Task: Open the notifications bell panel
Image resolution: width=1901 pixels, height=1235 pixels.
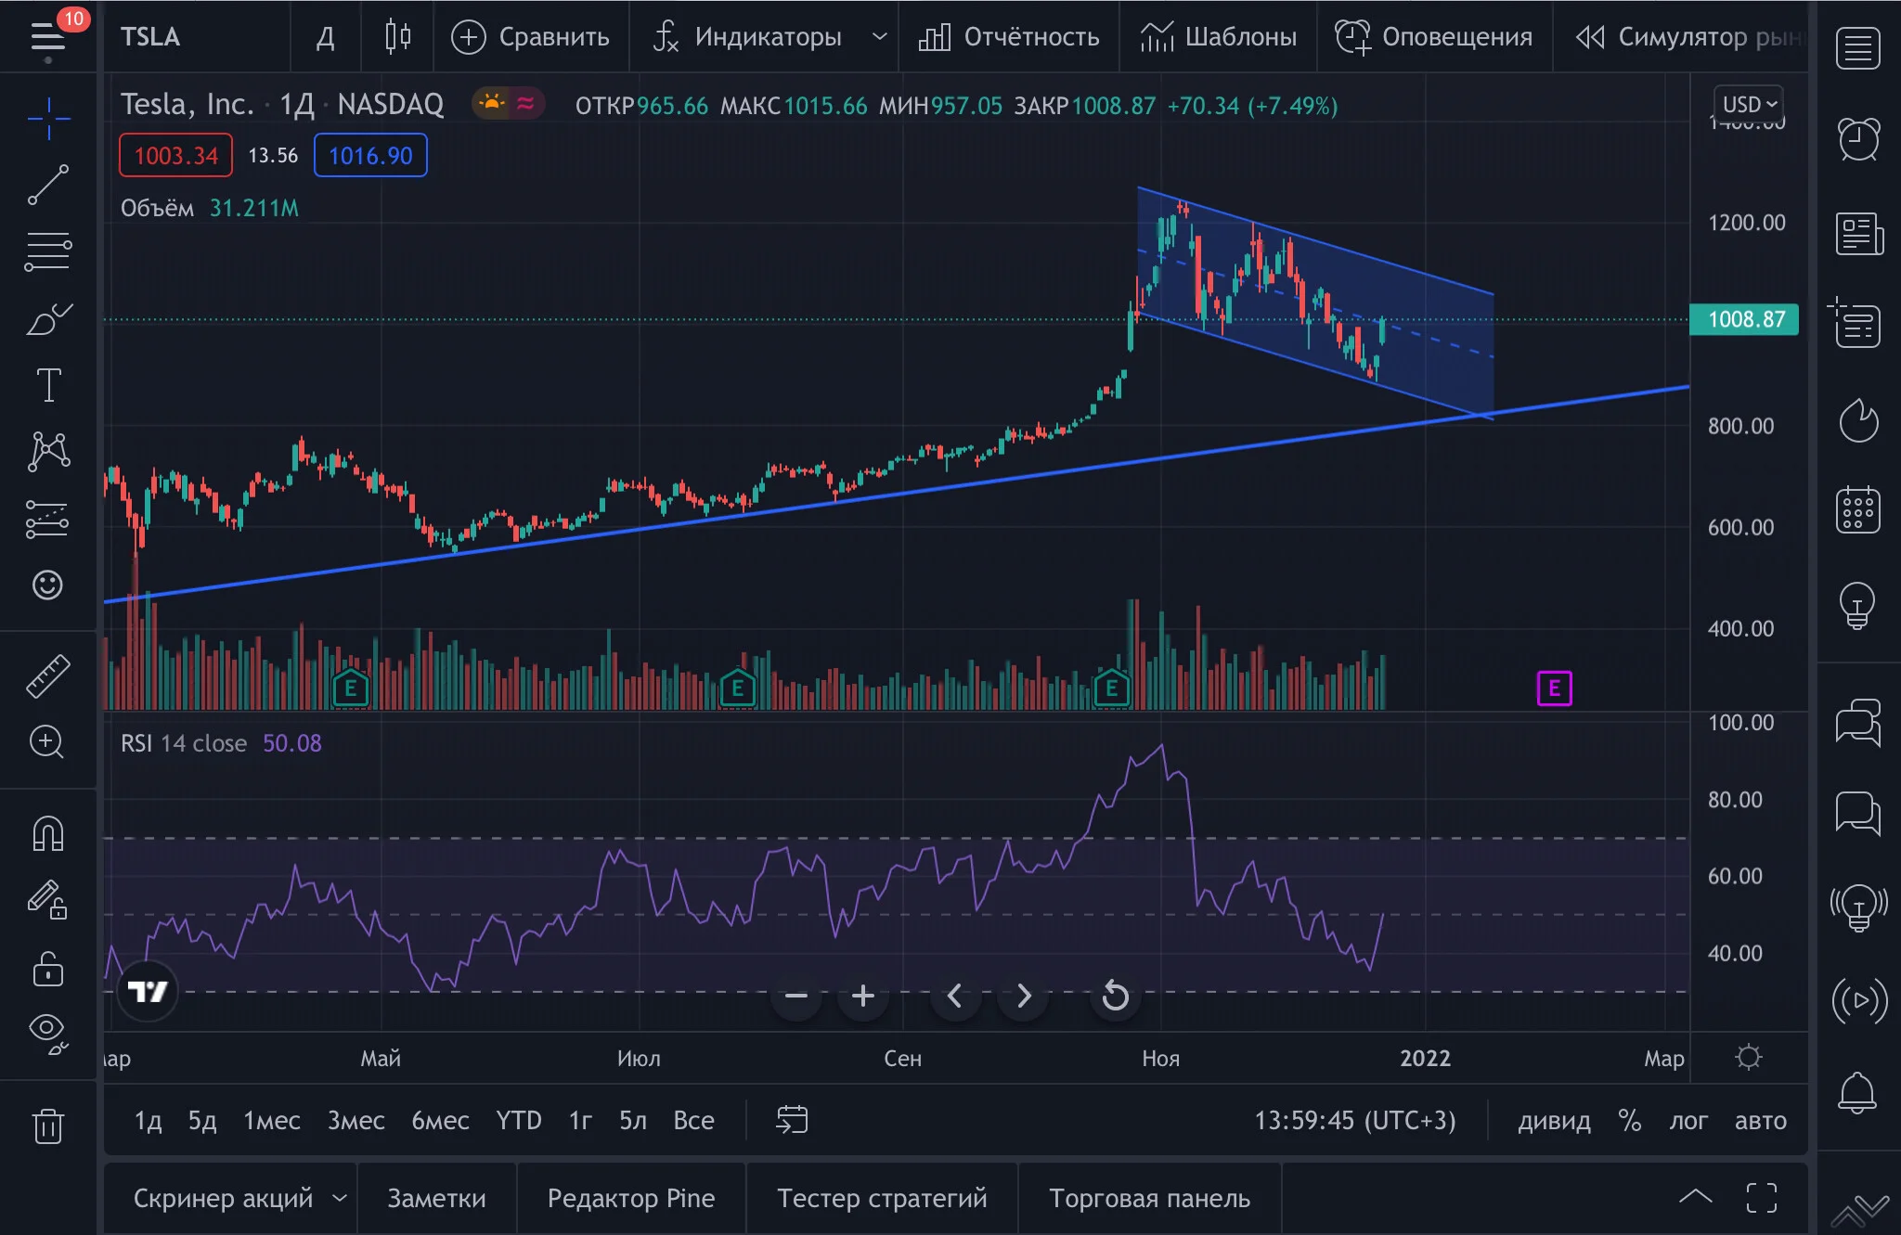Action: [x=1858, y=1092]
